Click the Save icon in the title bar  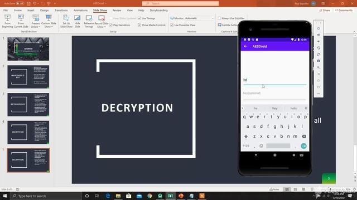pos(28,3)
